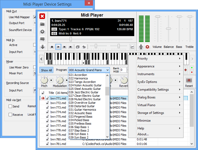Click the microphone icon
The height and width of the screenshot is (150, 198).
141,47
